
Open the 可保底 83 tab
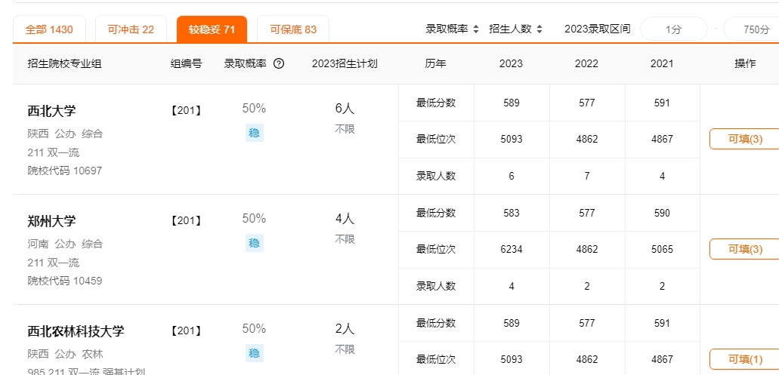tap(293, 29)
